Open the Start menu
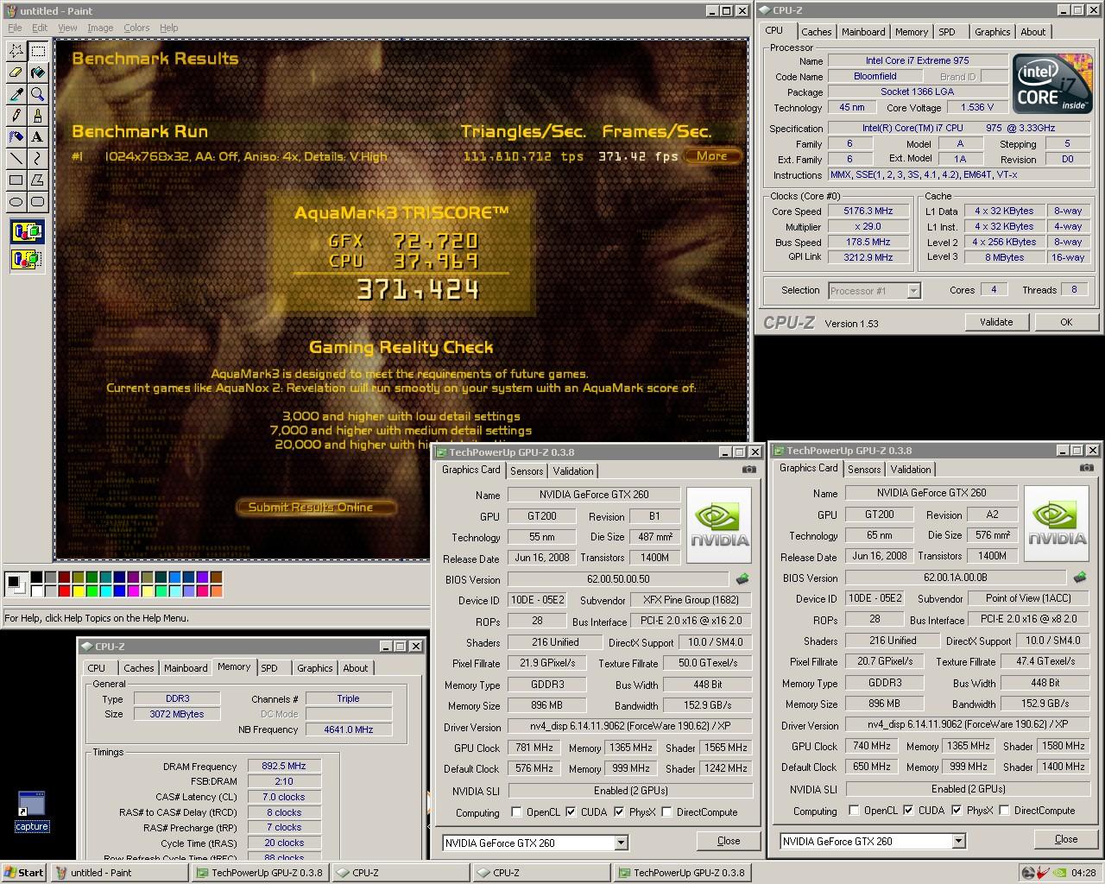This screenshot has height=884, width=1105. click(24, 873)
